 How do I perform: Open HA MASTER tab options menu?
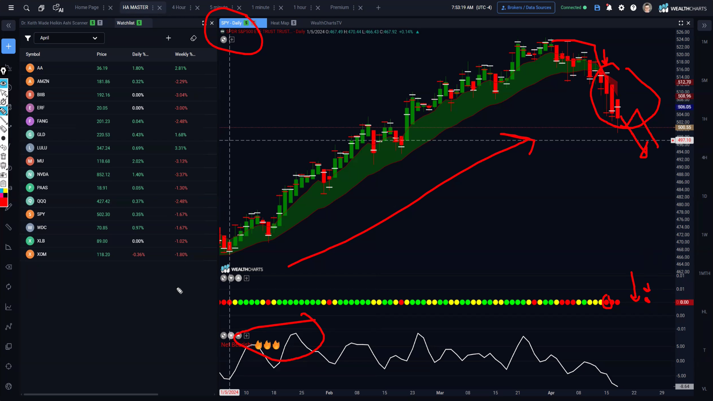tap(153, 8)
